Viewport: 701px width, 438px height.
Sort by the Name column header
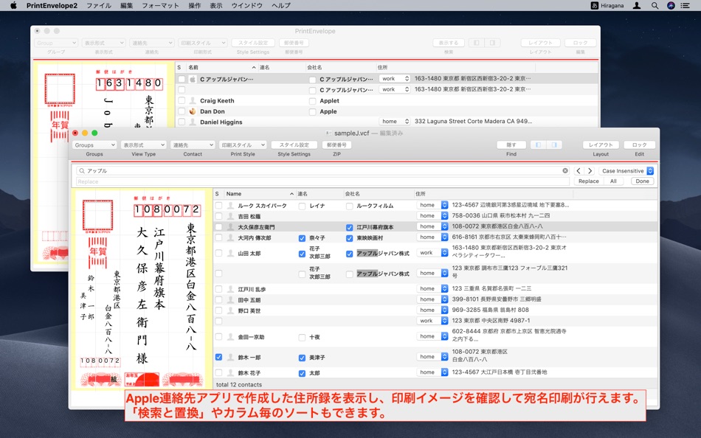(x=259, y=193)
